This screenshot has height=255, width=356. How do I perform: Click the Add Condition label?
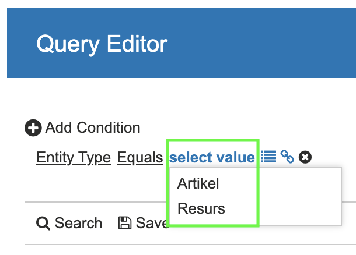click(x=93, y=128)
